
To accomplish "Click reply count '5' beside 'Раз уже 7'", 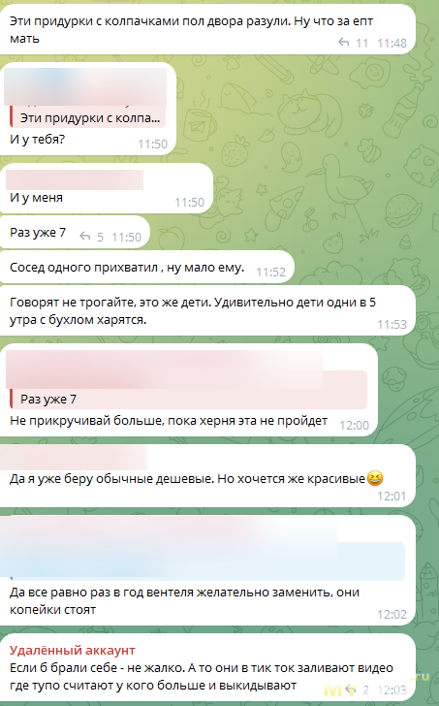I will tap(101, 237).
